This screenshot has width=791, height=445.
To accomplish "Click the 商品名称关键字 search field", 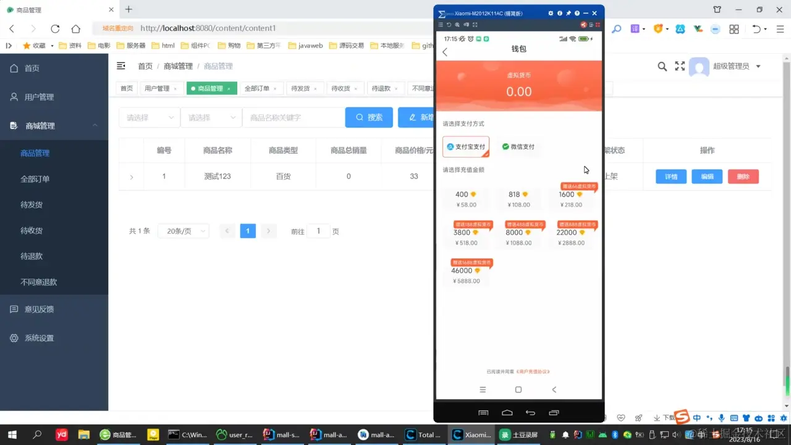I will point(293,117).
